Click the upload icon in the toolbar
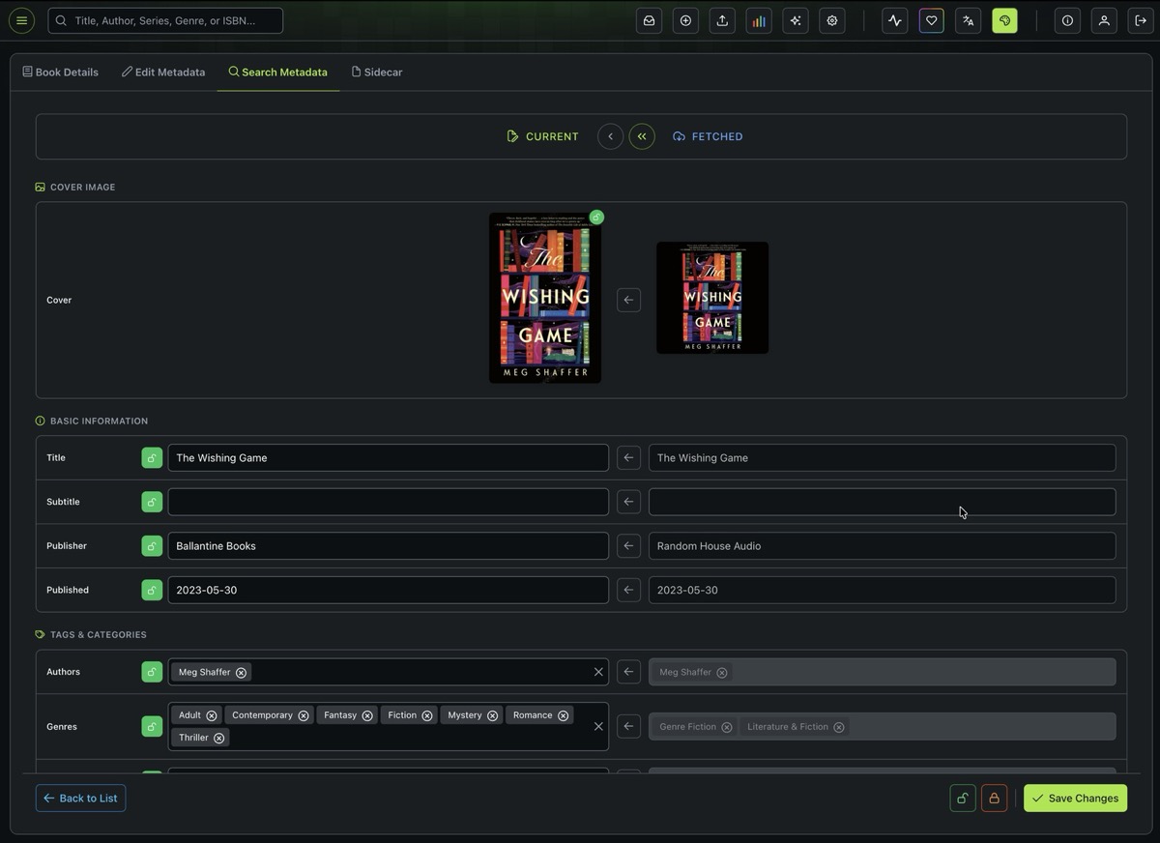Screen dimensions: 1160x843 (x=722, y=20)
